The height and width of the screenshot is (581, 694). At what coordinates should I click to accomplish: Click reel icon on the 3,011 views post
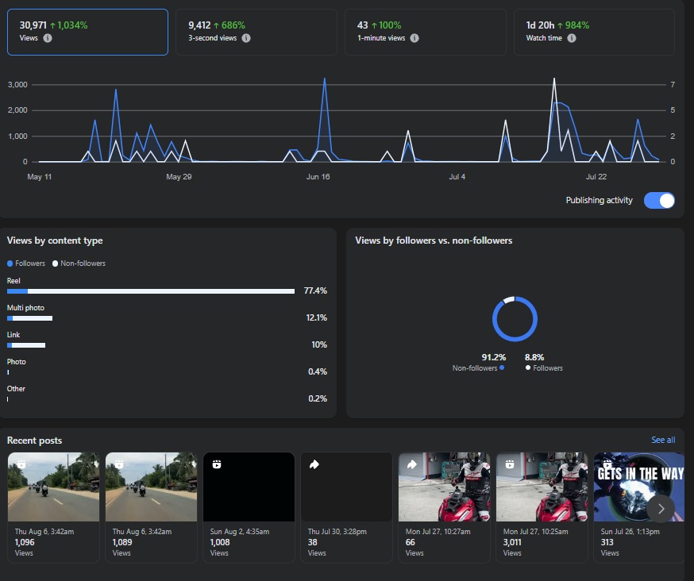pyautogui.click(x=510, y=464)
